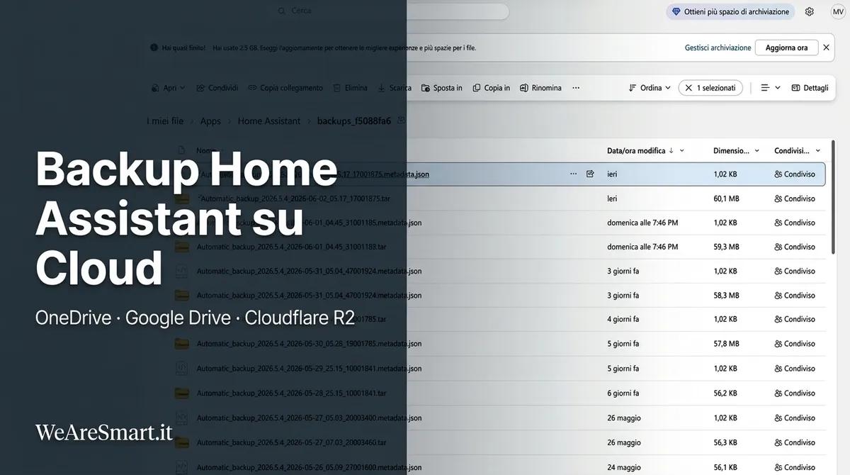Expand the Ordina sort dropdown
The image size is (850, 475).
click(650, 88)
